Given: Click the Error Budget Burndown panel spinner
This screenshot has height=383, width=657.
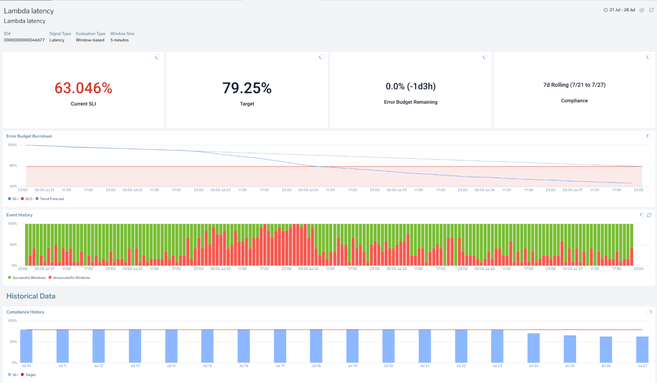Looking at the screenshot, I should click(649, 136).
